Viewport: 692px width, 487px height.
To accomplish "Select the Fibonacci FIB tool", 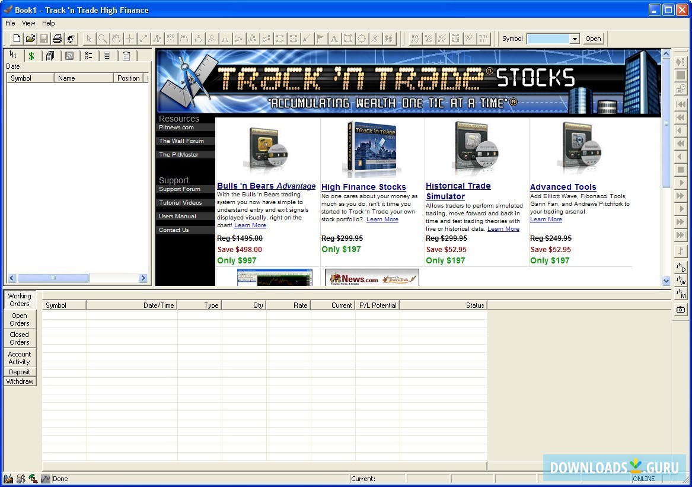I will 455,39.
